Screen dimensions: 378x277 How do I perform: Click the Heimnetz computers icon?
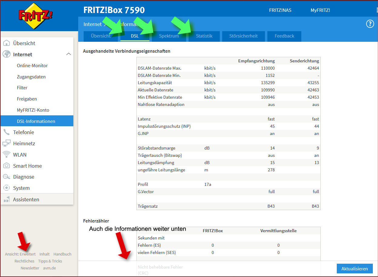tap(6, 143)
